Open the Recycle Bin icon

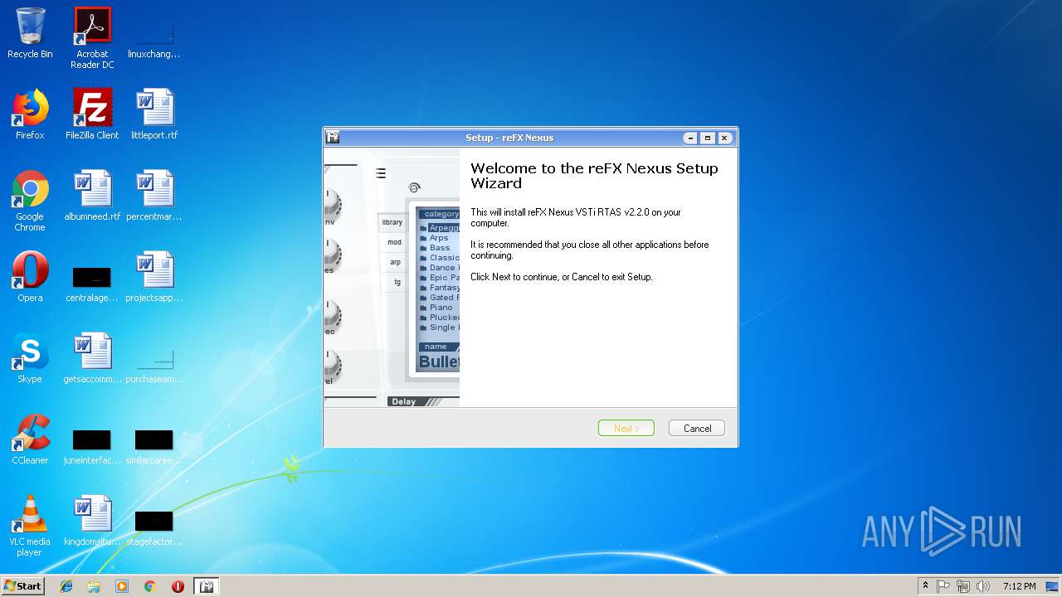[30, 34]
